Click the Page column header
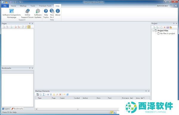This screenshot has height=115, width=179. [55, 98]
